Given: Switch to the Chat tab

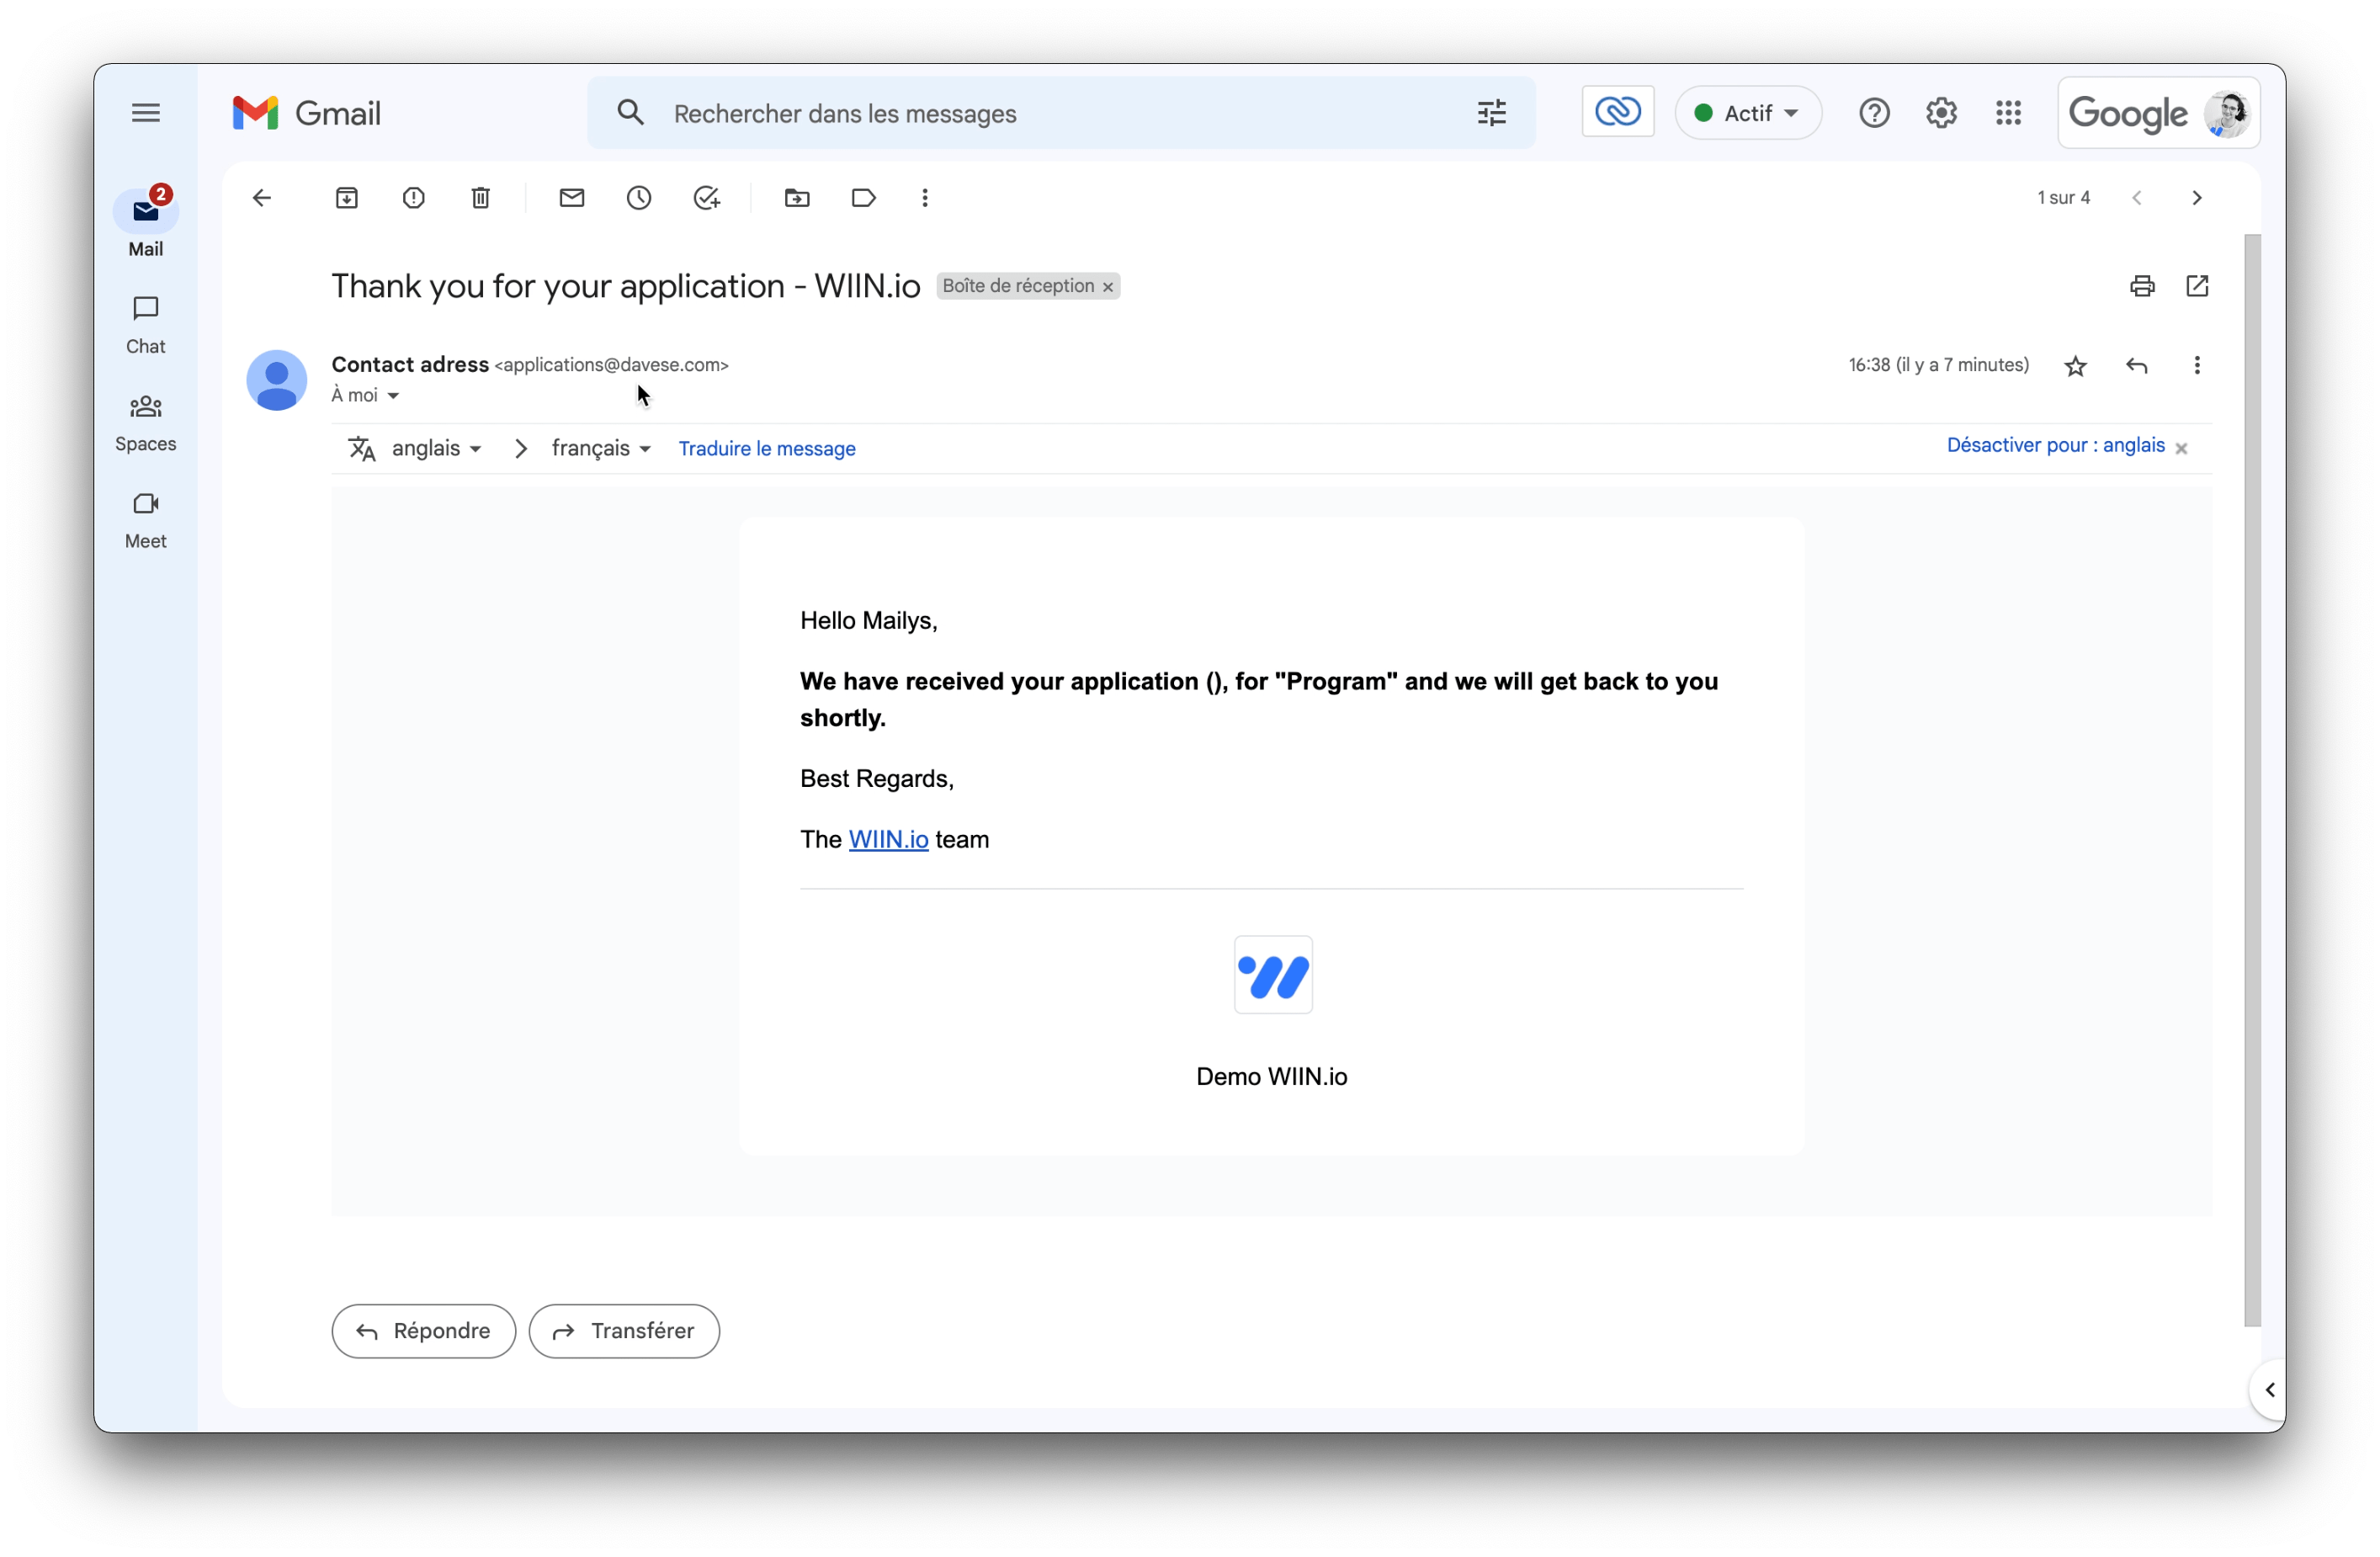Looking at the screenshot, I should click(x=146, y=326).
